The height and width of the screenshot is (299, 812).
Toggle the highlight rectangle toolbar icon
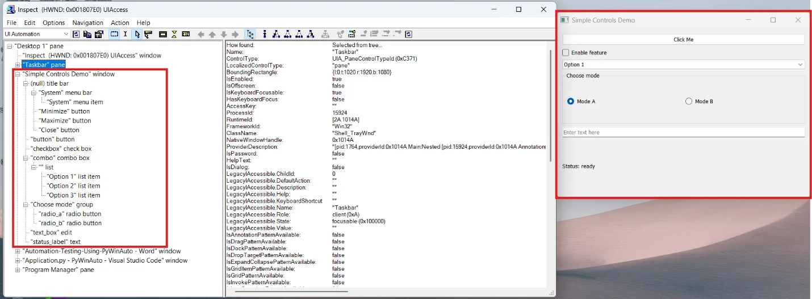click(115, 34)
